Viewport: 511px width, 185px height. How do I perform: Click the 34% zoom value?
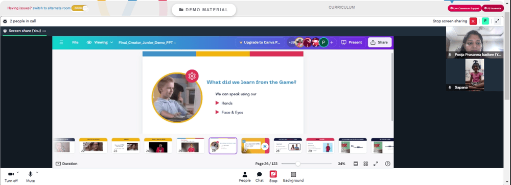click(x=341, y=164)
